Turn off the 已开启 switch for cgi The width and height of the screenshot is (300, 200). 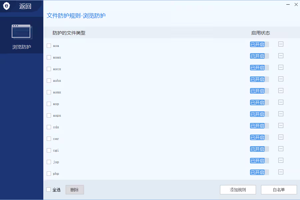259,149
